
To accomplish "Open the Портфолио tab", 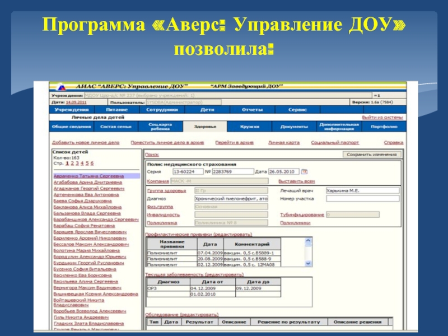I will click(x=384, y=127).
